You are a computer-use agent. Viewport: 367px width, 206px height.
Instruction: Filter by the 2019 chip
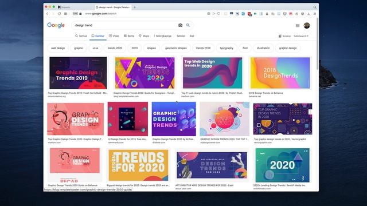point(135,48)
